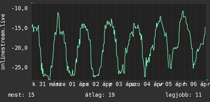Click the 'cs 02 ápr' date label

(98, 84)
